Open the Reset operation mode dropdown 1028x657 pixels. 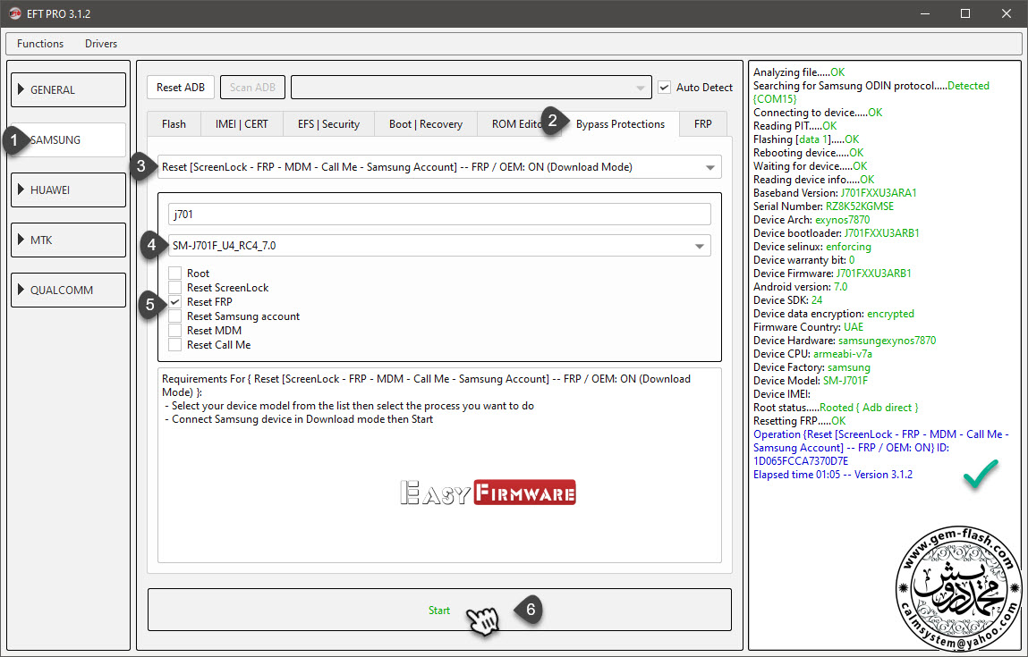click(439, 167)
